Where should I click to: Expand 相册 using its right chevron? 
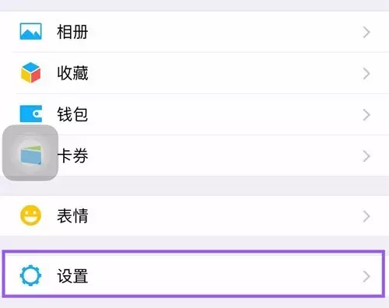click(x=366, y=33)
